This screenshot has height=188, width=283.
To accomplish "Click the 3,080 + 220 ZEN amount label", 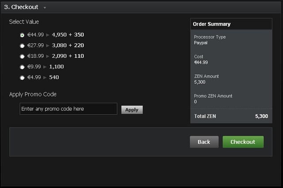I will [68, 45].
